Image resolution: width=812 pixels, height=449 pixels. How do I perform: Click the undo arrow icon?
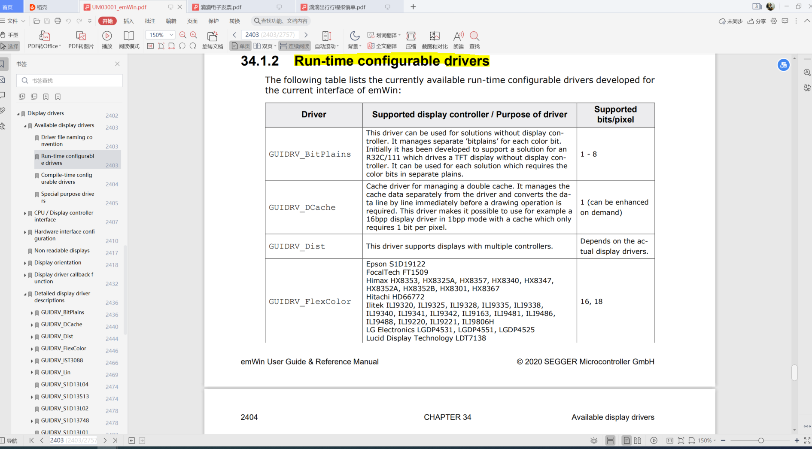68,21
